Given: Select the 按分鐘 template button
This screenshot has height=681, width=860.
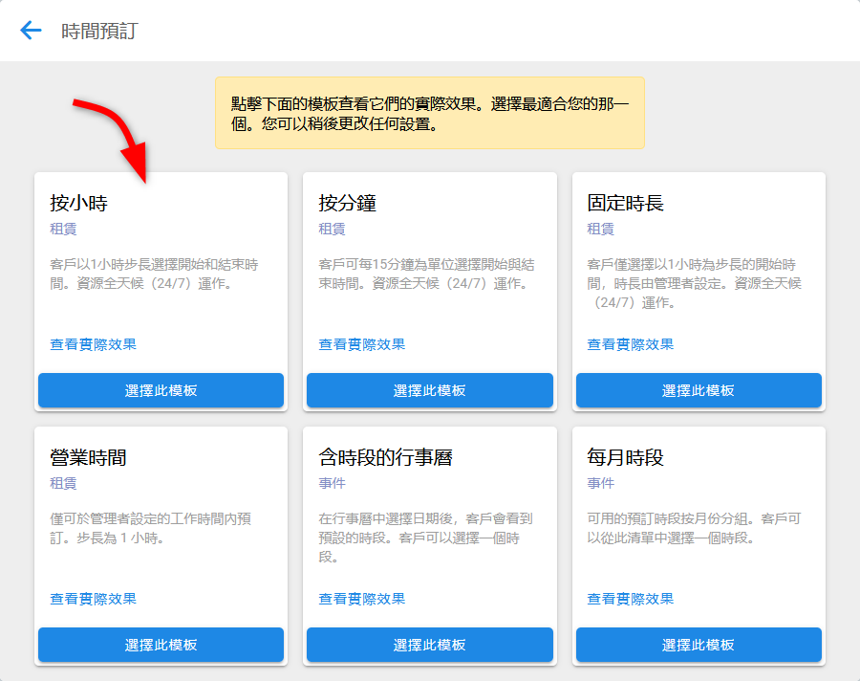Looking at the screenshot, I should click(429, 390).
